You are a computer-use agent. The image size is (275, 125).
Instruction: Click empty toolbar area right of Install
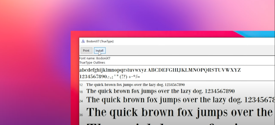[188, 50]
